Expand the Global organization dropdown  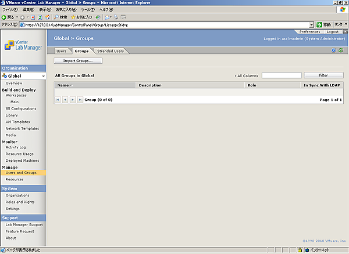tap(43, 76)
